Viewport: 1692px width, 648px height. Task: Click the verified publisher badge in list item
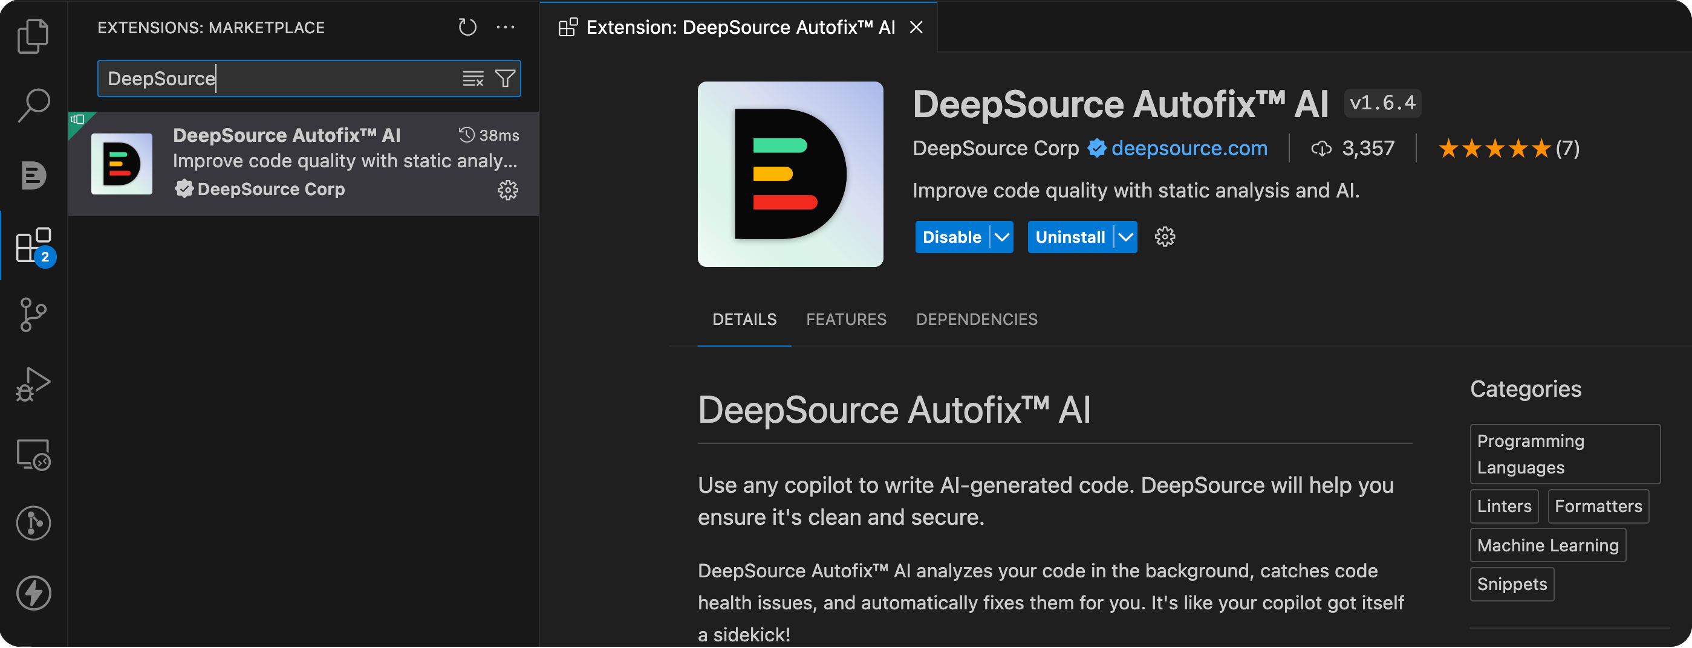(184, 189)
